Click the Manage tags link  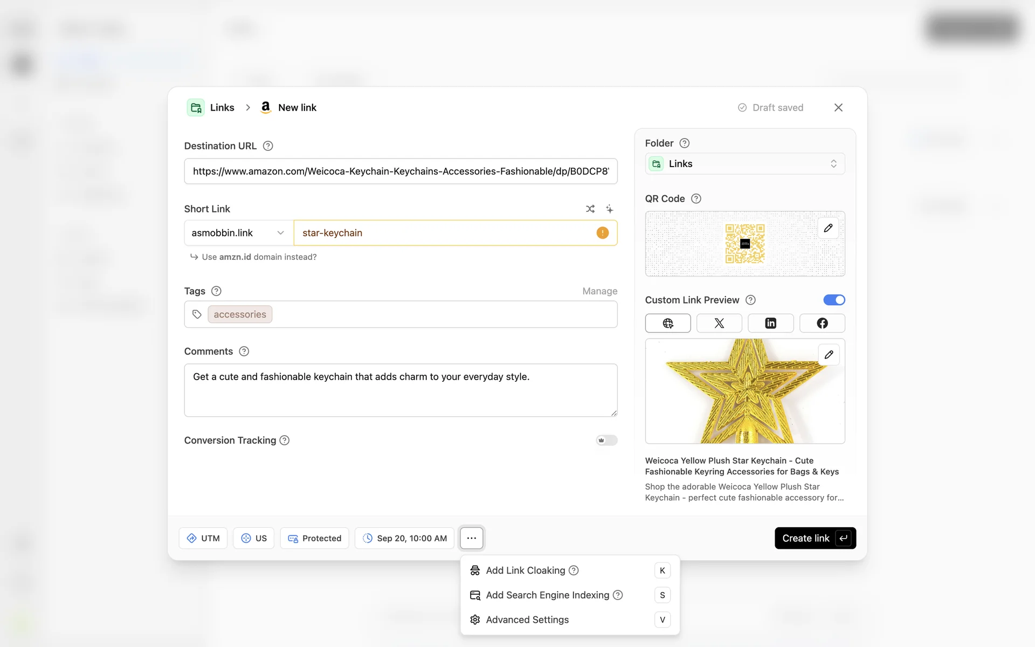599,291
